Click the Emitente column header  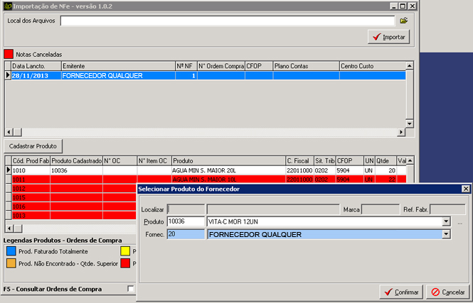[x=117, y=66]
